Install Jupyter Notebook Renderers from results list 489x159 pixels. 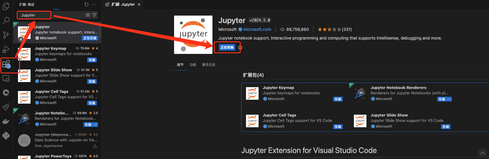tap(88, 125)
